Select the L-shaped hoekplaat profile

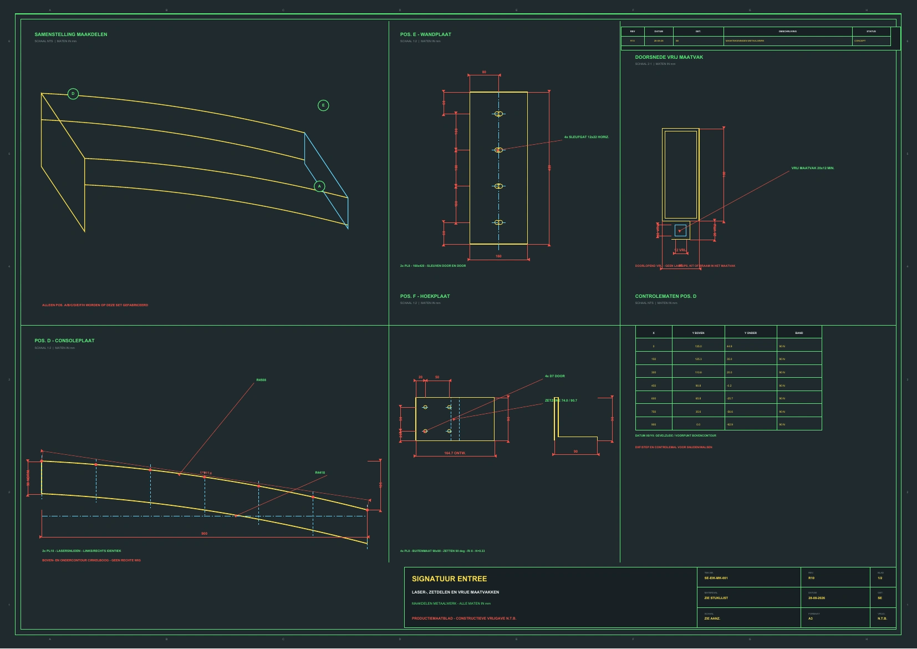point(575,419)
